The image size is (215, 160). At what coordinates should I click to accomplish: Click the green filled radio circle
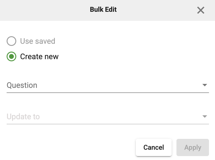click(11, 56)
